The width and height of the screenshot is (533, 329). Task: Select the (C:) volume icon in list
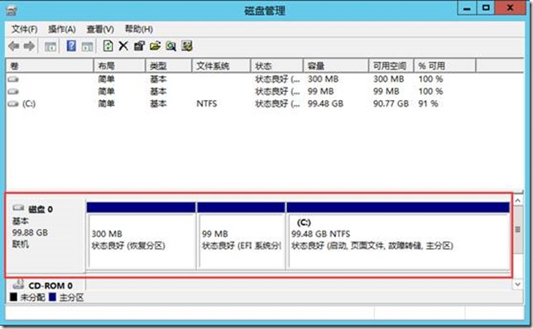13,103
